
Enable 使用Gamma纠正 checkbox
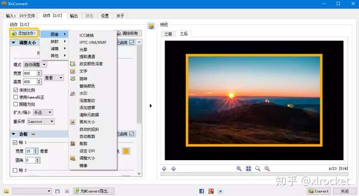click(15, 97)
